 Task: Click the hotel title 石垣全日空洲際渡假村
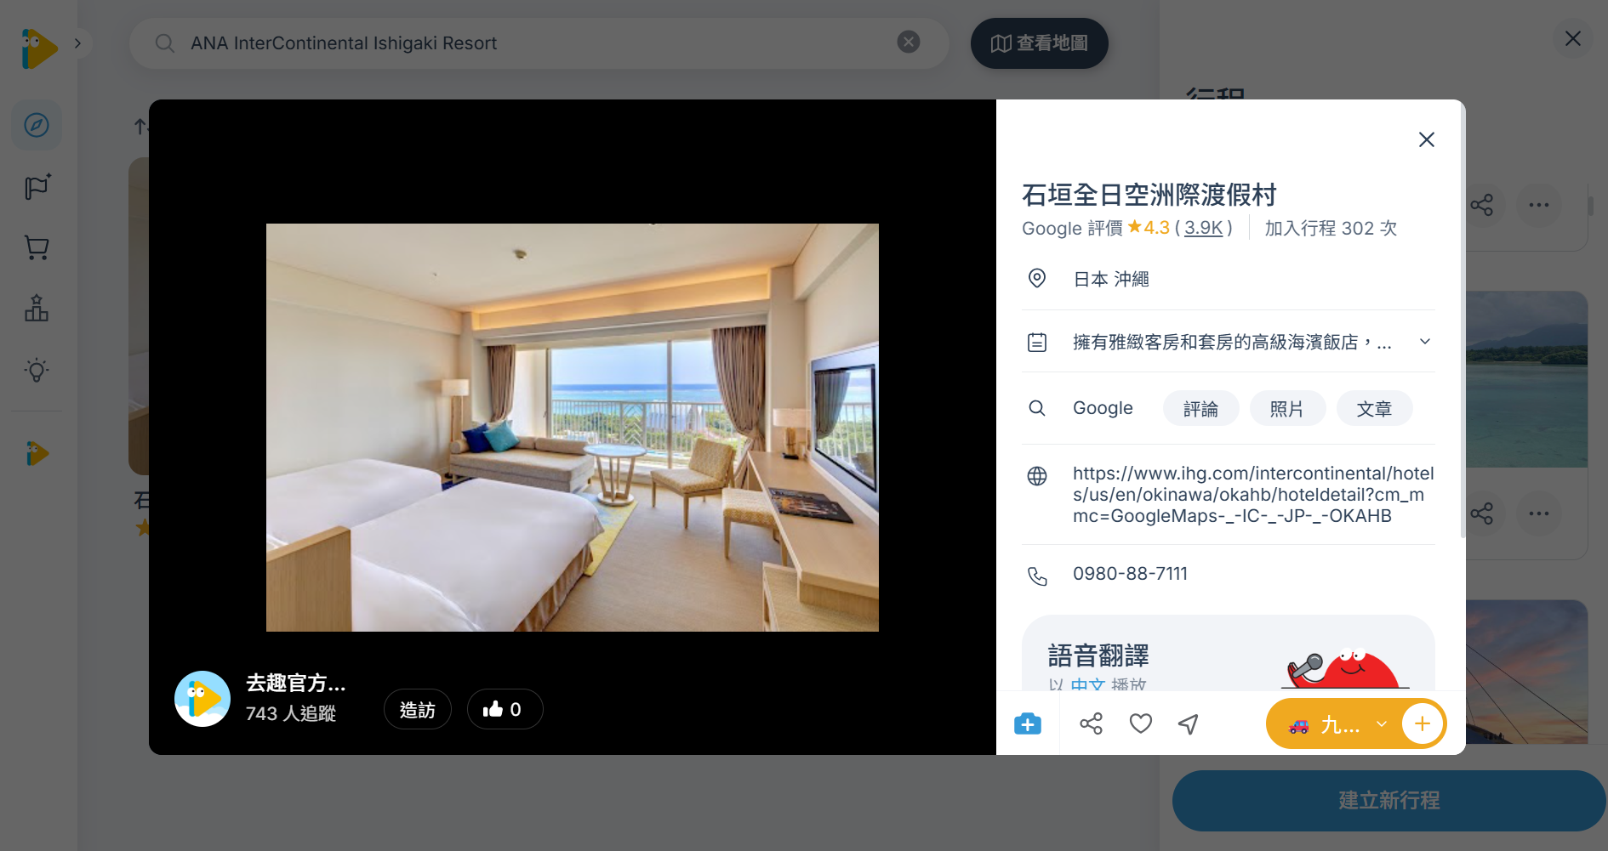[1149, 195]
